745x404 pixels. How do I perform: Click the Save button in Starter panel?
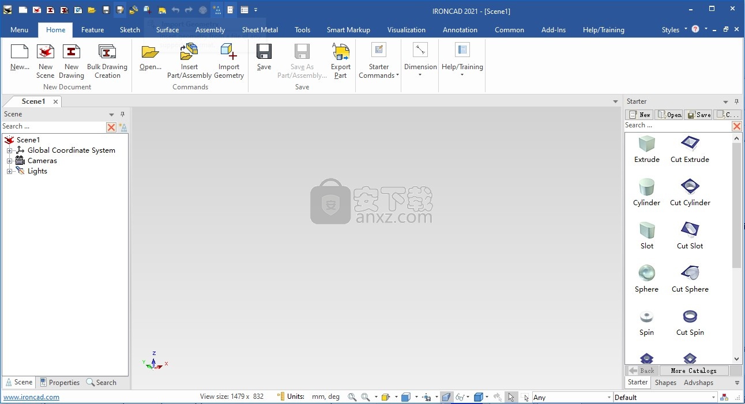coord(698,115)
